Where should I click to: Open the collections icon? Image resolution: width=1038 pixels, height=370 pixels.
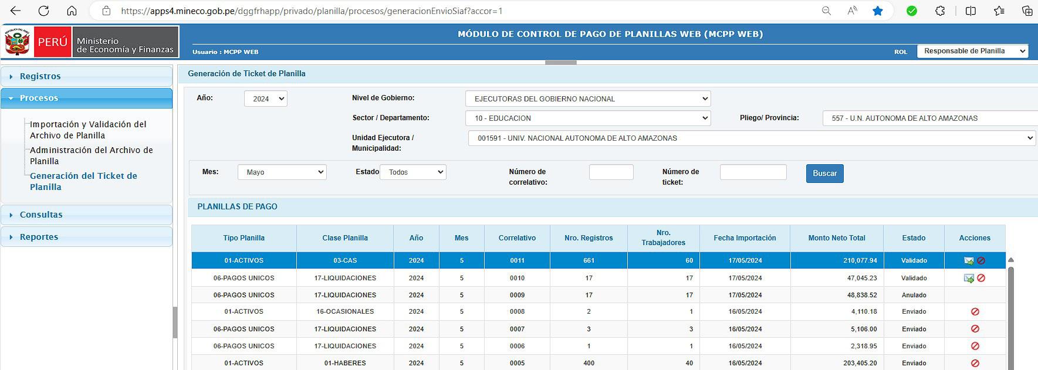(x=1027, y=11)
